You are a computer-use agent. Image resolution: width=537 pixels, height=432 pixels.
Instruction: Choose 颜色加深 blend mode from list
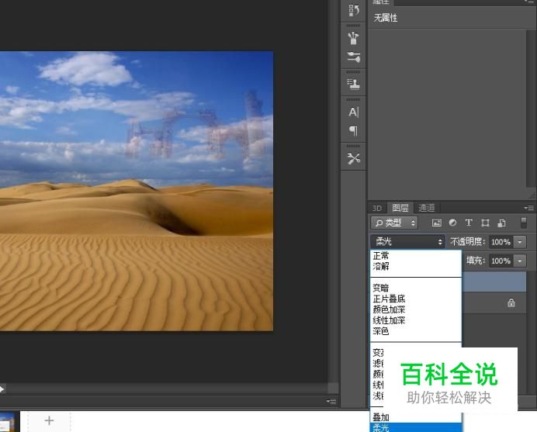click(416, 309)
